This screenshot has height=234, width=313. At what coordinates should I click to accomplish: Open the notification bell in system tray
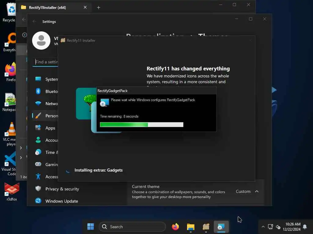[305, 227]
